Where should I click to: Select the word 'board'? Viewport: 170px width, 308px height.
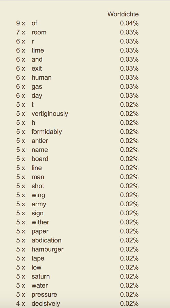tap(40, 159)
